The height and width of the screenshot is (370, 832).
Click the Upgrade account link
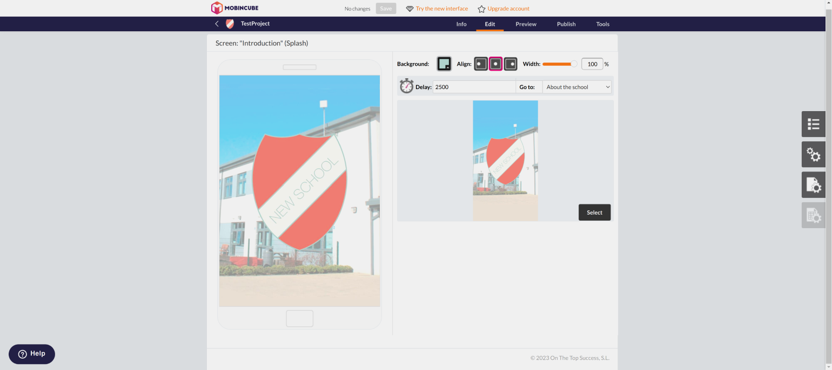pyautogui.click(x=508, y=9)
